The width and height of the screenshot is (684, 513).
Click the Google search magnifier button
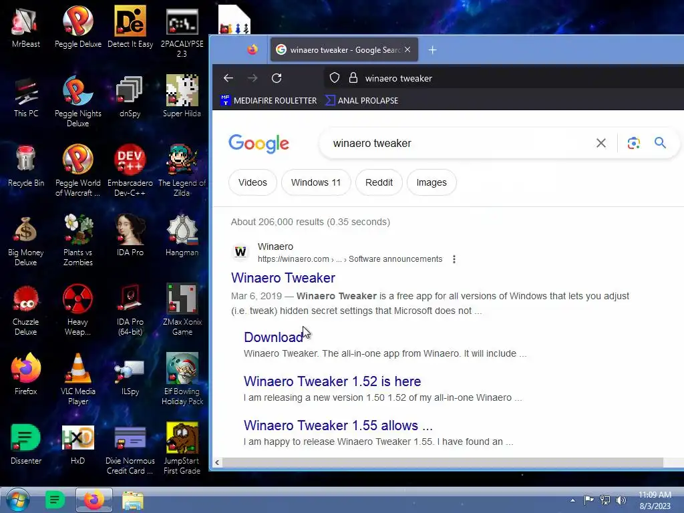point(660,143)
